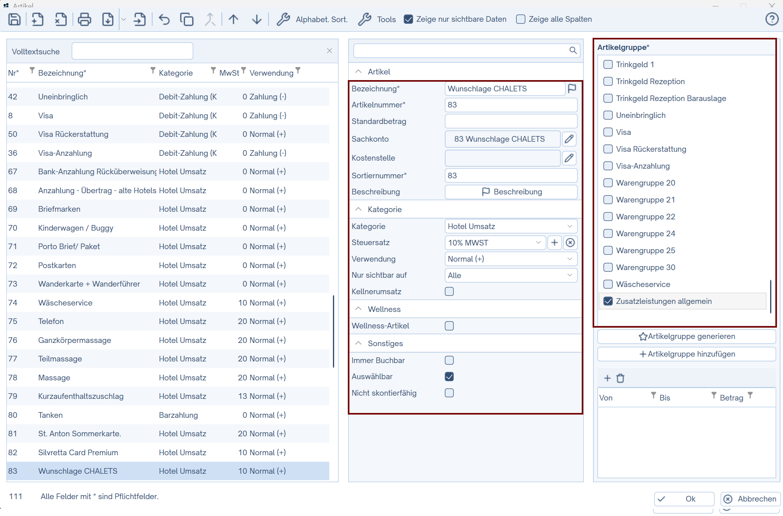Move entry down with down arrow
This screenshot has width=783, height=516.
[256, 19]
